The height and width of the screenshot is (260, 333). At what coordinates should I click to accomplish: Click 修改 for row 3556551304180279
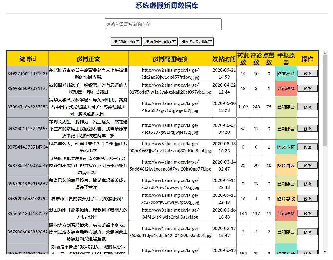coord(307,213)
